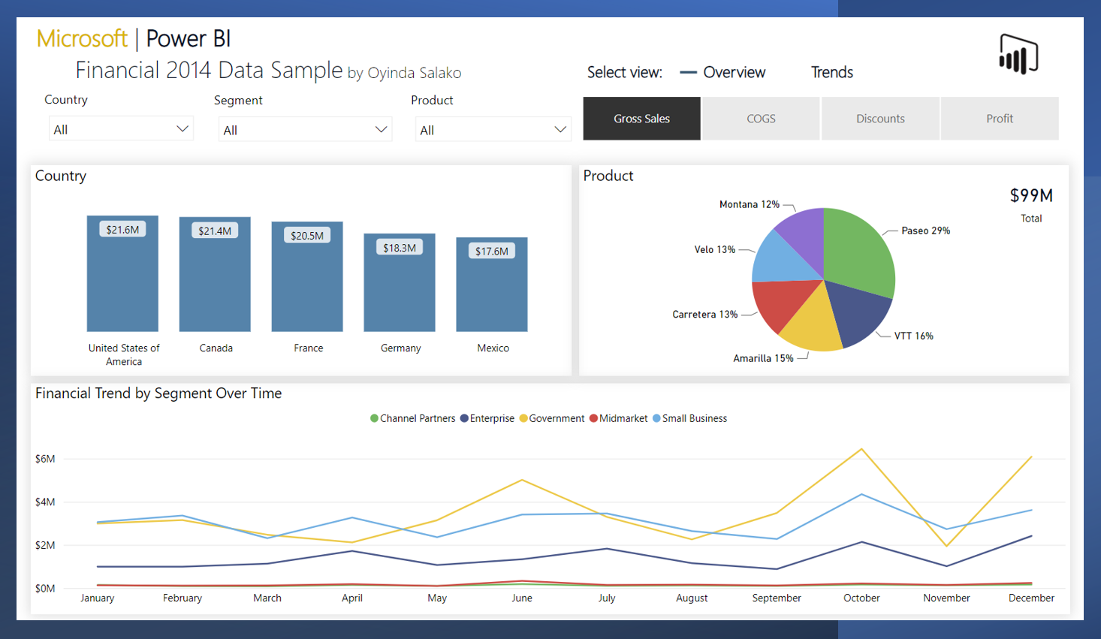The image size is (1101, 639).
Task: Click the January axis label
Action: 97,598
